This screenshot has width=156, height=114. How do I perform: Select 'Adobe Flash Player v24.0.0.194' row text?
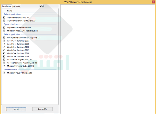point(19,60)
